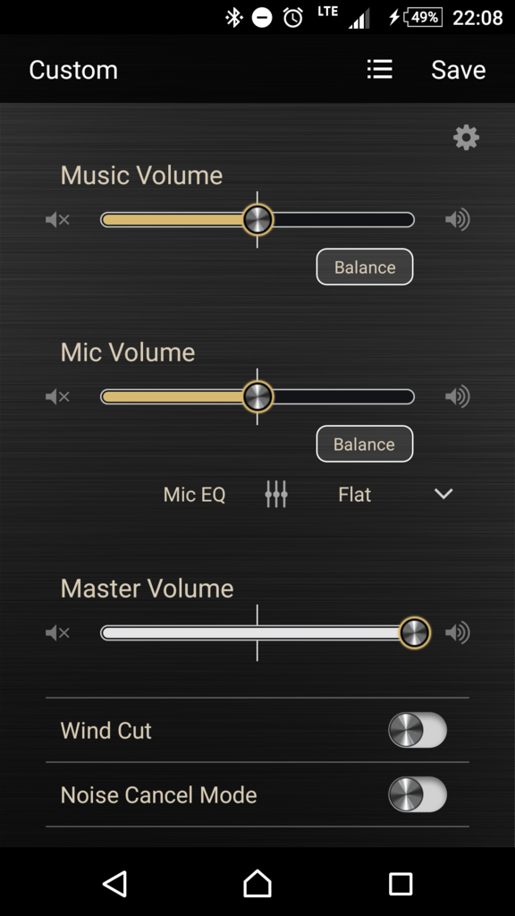Save the custom sound profile
This screenshot has width=515, height=916.
coord(459,70)
